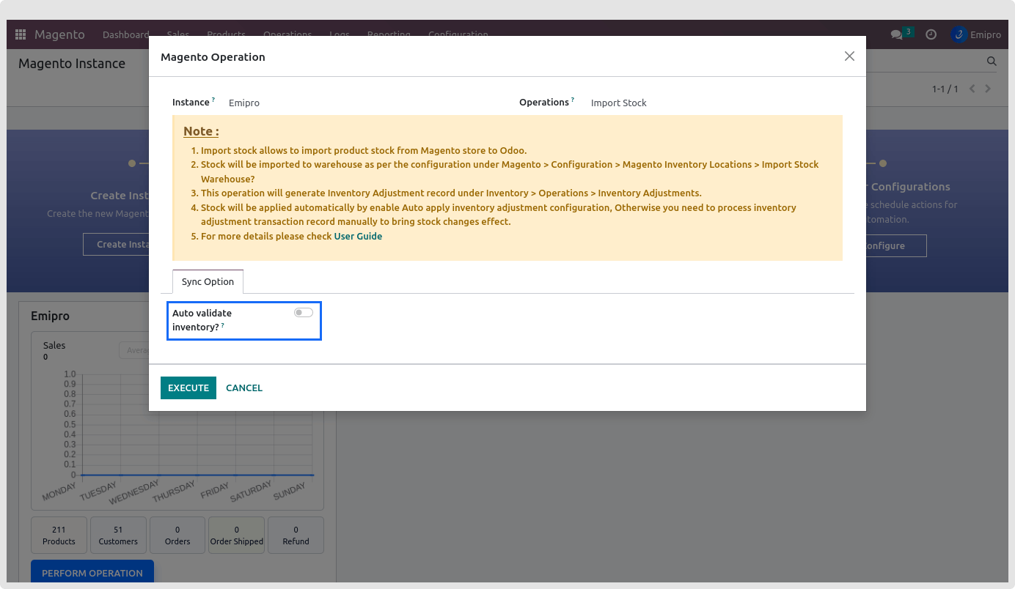Image resolution: width=1015 pixels, height=589 pixels.
Task: Select the Sync Option tab
Action: point(208,282)
